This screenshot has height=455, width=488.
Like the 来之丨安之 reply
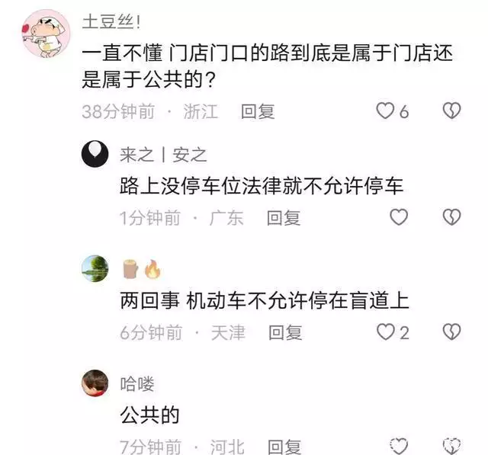click(x=399, y=216)
